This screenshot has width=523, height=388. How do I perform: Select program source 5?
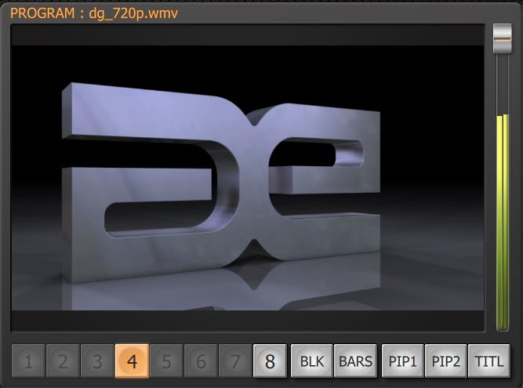tap(166, 361)
